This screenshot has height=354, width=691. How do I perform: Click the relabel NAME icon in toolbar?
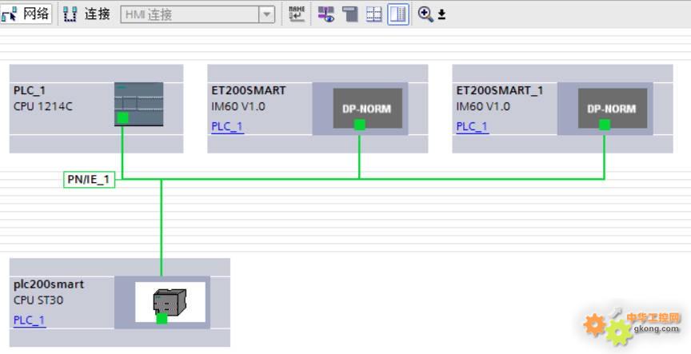(x=297, y=14)
